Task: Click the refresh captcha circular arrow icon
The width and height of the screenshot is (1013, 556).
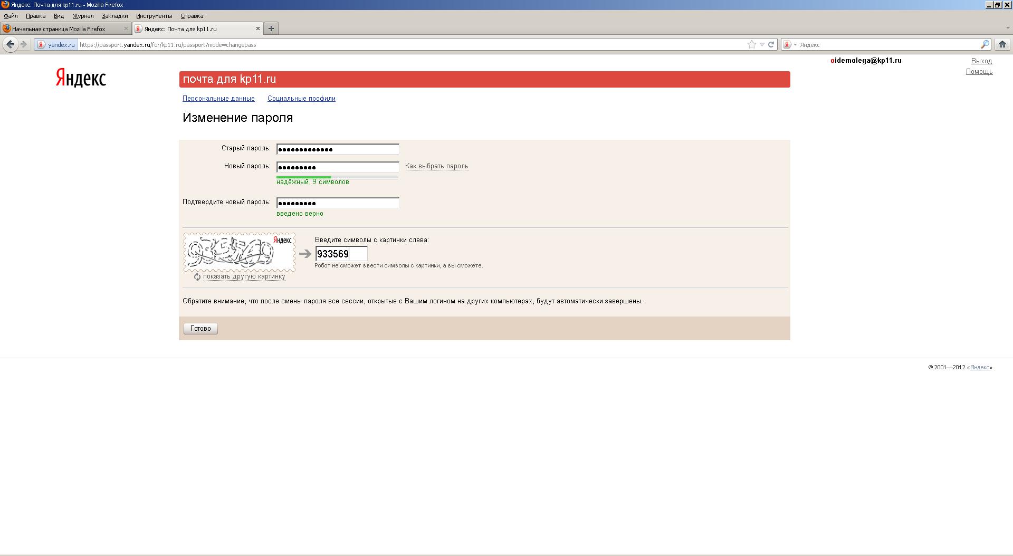Action: pos(197,277)
